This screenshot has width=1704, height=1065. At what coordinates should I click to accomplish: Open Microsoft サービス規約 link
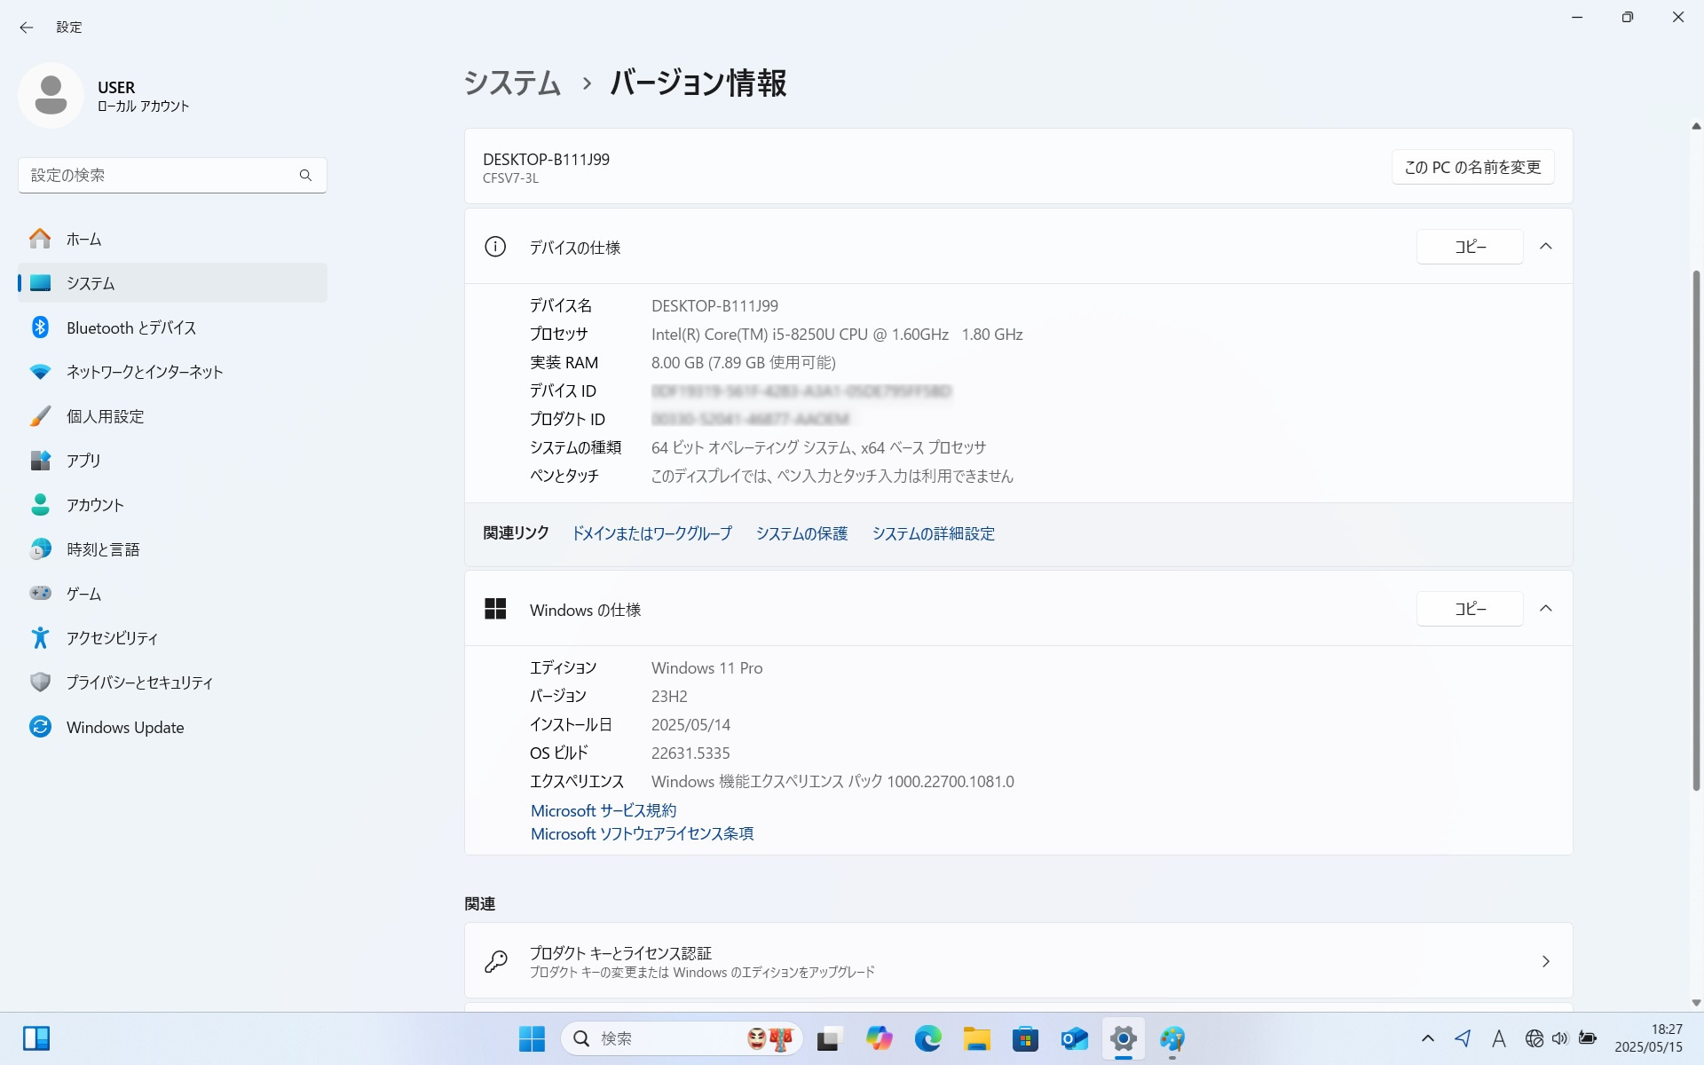[x=603, y=810]
